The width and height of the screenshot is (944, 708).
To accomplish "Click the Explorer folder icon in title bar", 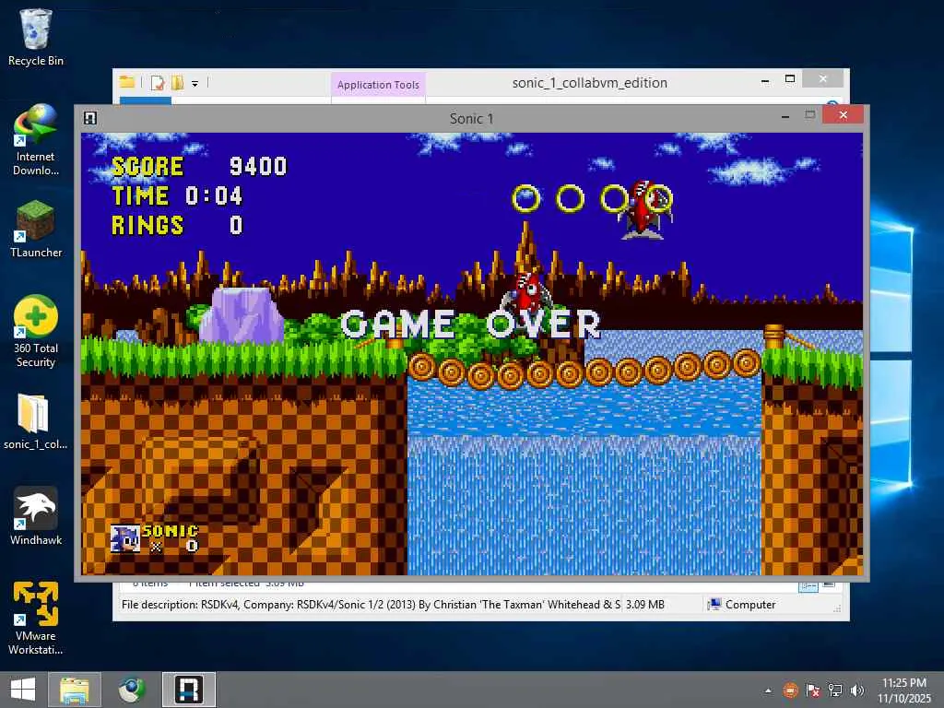I will 126,82.
